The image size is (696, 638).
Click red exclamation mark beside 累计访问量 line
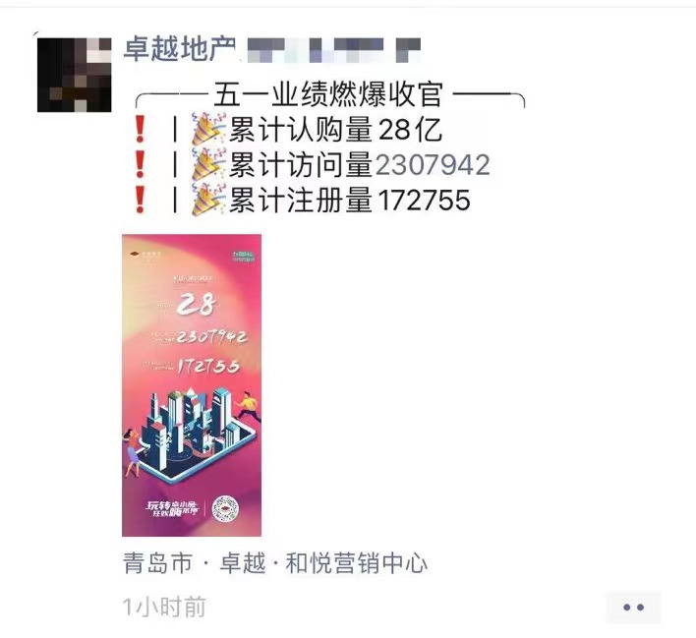tap(141, 164)
